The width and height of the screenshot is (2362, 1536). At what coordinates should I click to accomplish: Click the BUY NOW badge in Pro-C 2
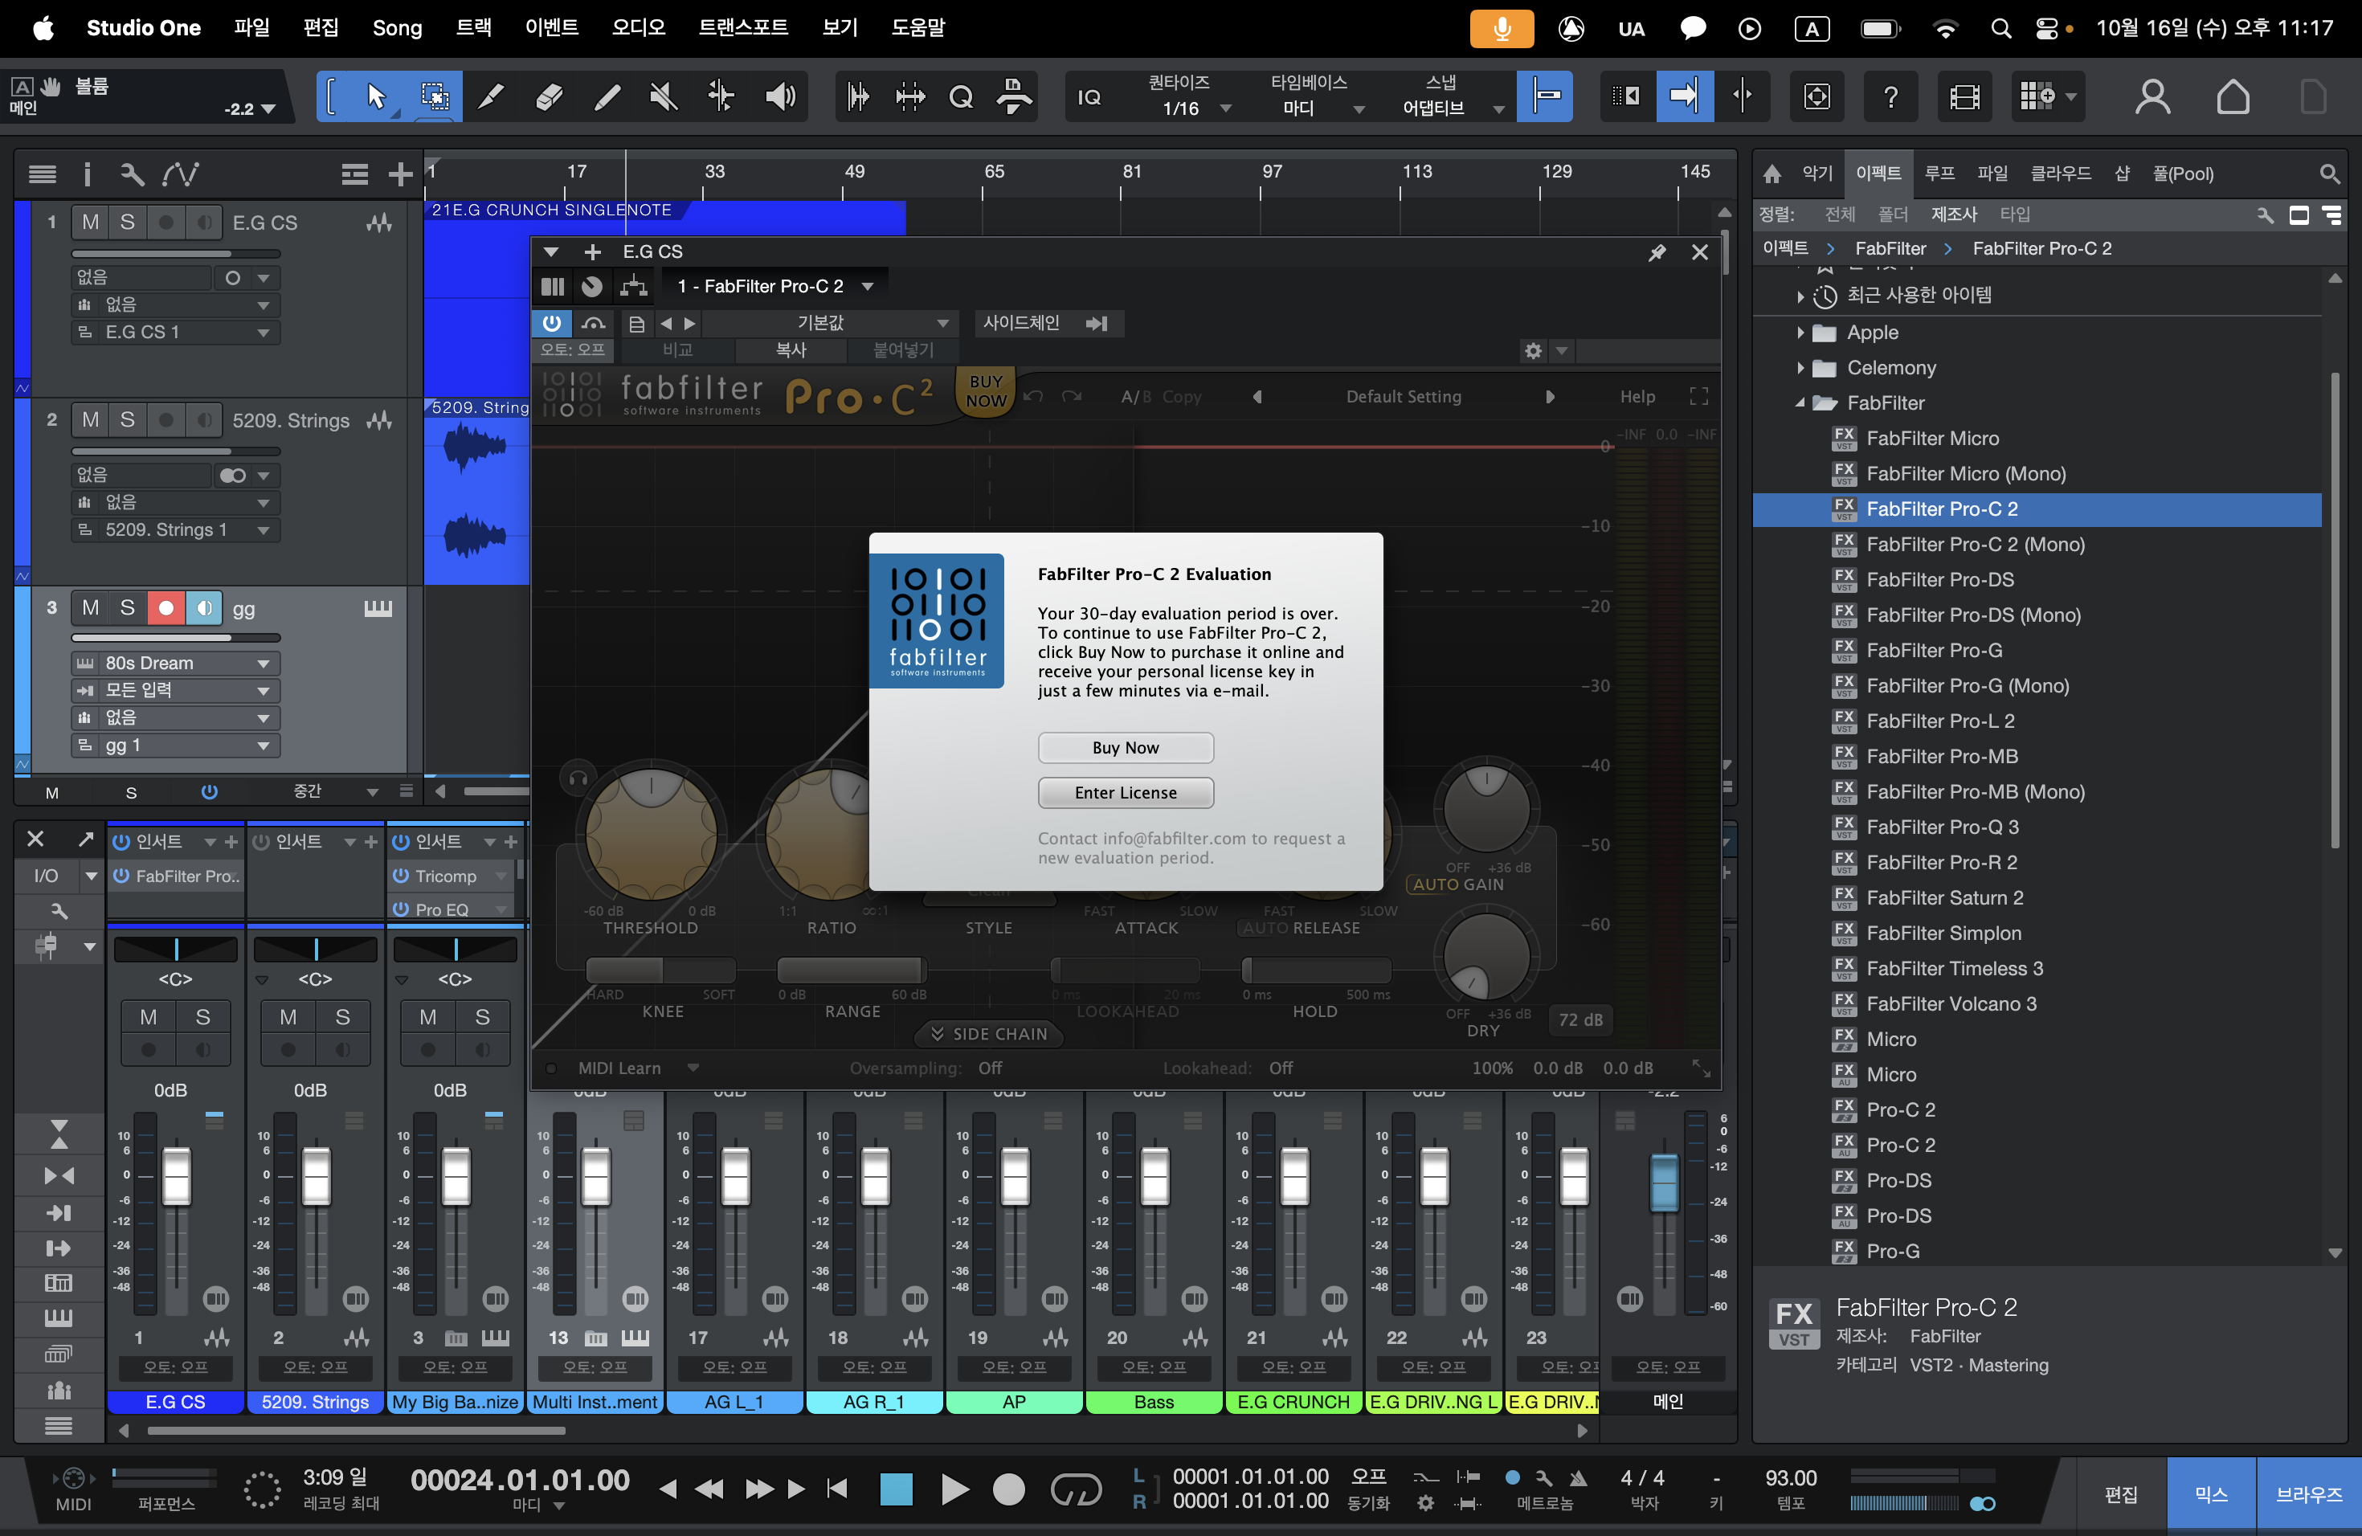pos(986,391)
